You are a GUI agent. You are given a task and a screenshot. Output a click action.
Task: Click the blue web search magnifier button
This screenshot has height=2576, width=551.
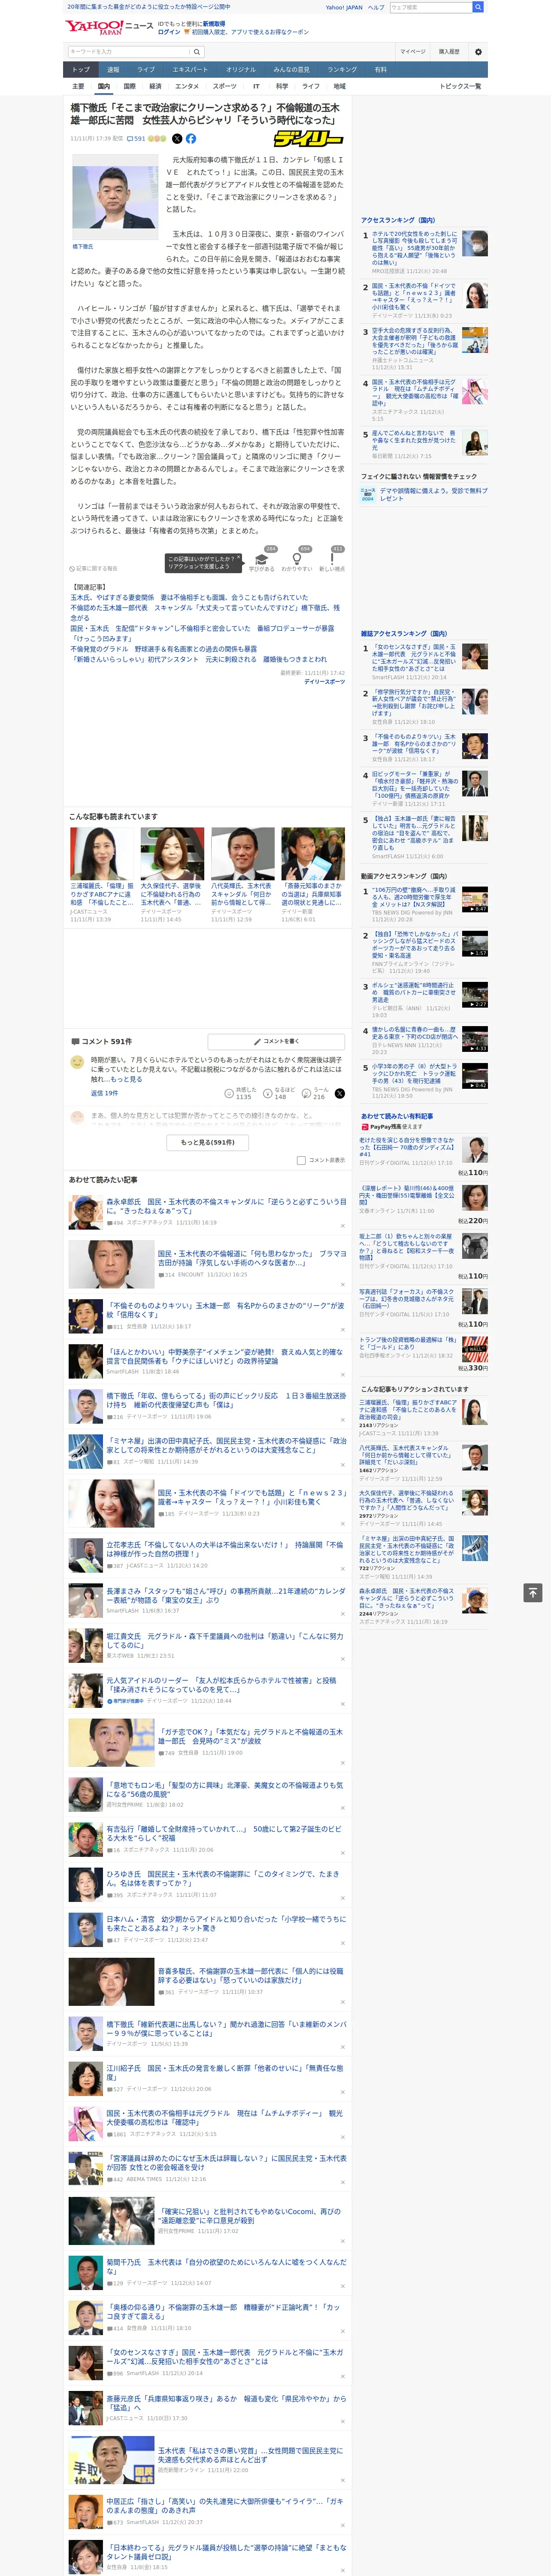click(x=478, y=7)
